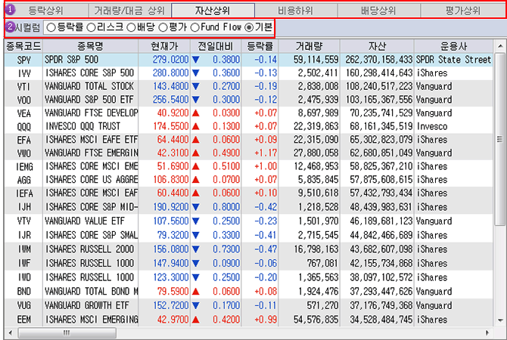Choose the 기본 radio option

[249, 28]
